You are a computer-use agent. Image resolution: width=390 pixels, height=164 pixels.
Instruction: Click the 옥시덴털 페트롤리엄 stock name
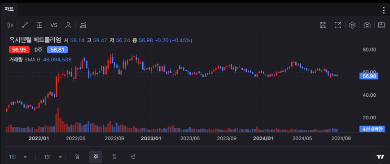[35, 40]
